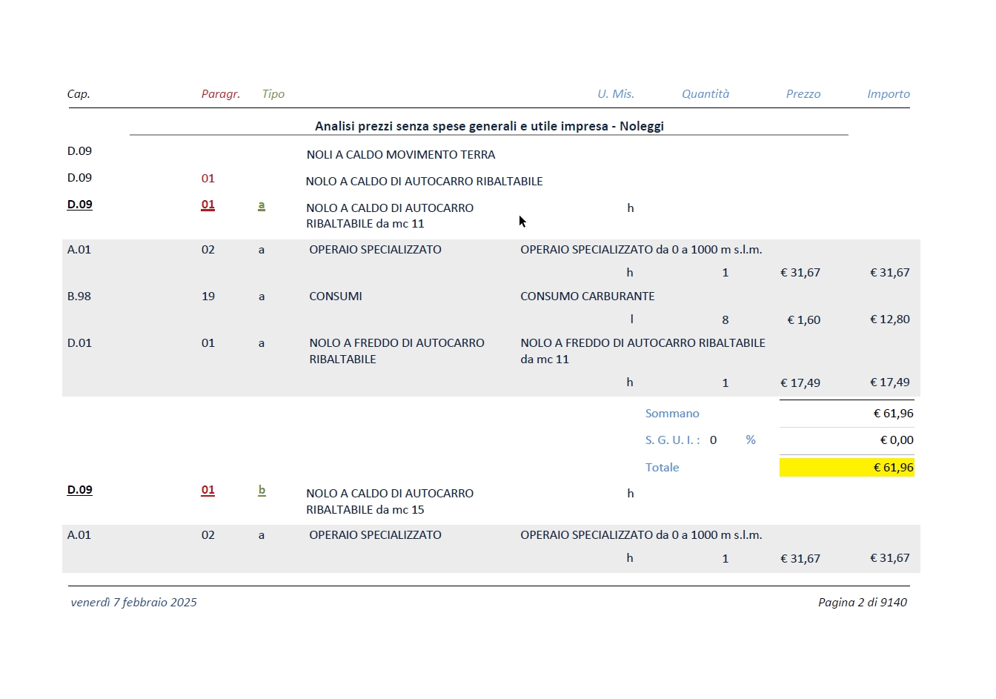Screen dimensions: 996x699
Task: Select the yellow highlighted Totale amount cell
Action: (x=846, y=468)
